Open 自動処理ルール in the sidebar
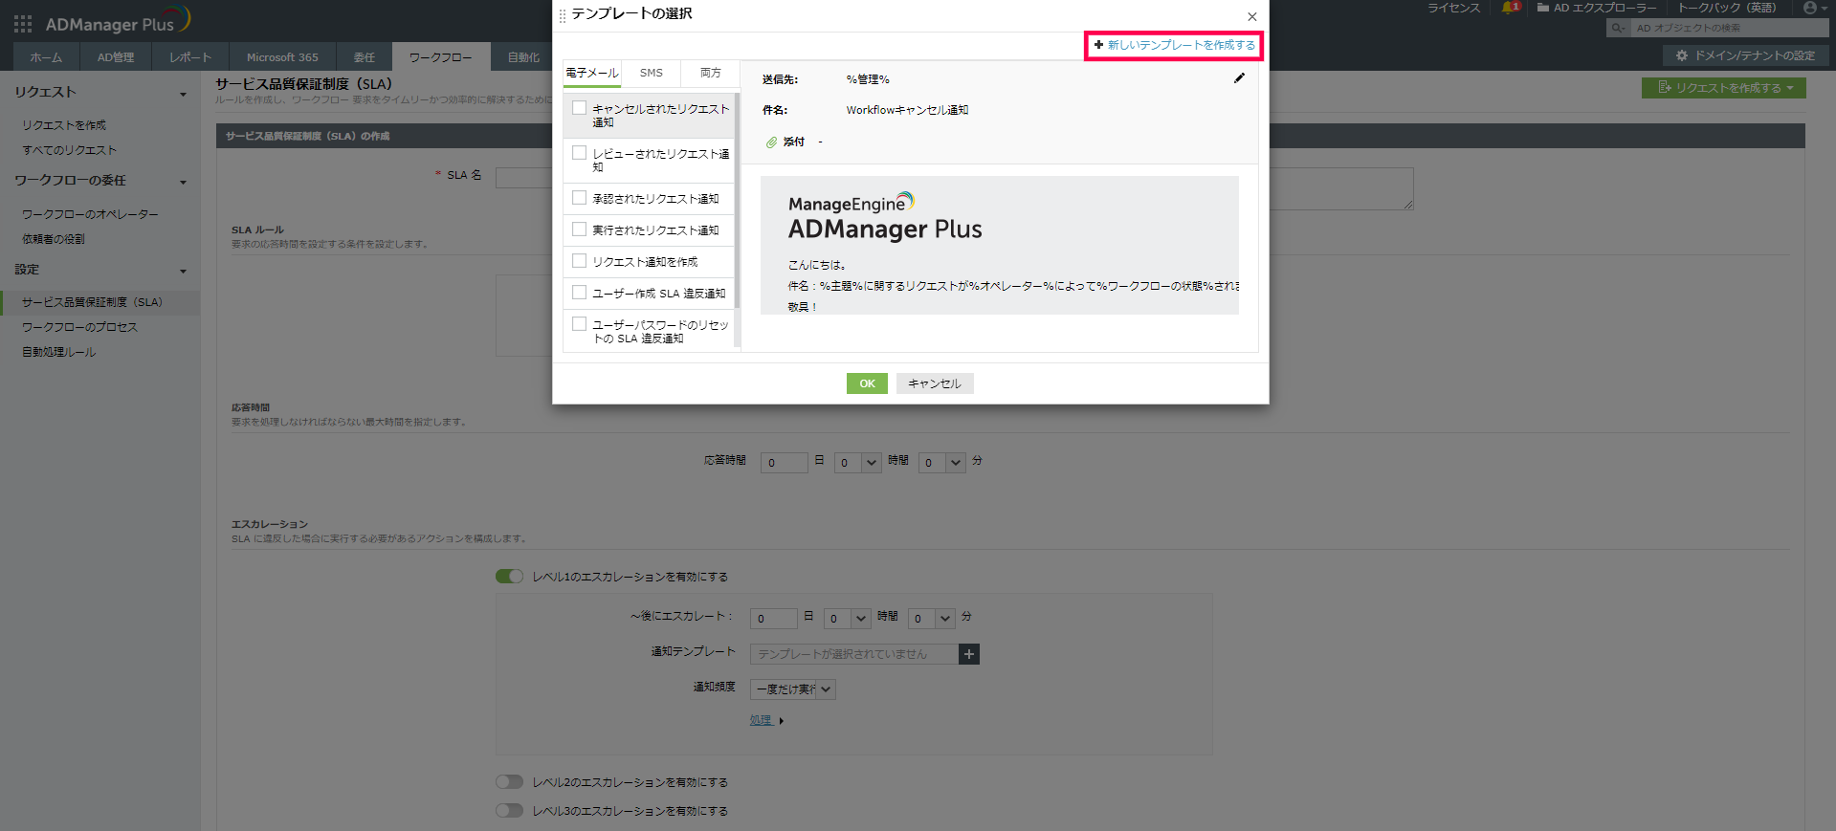 tap(59, 352)
